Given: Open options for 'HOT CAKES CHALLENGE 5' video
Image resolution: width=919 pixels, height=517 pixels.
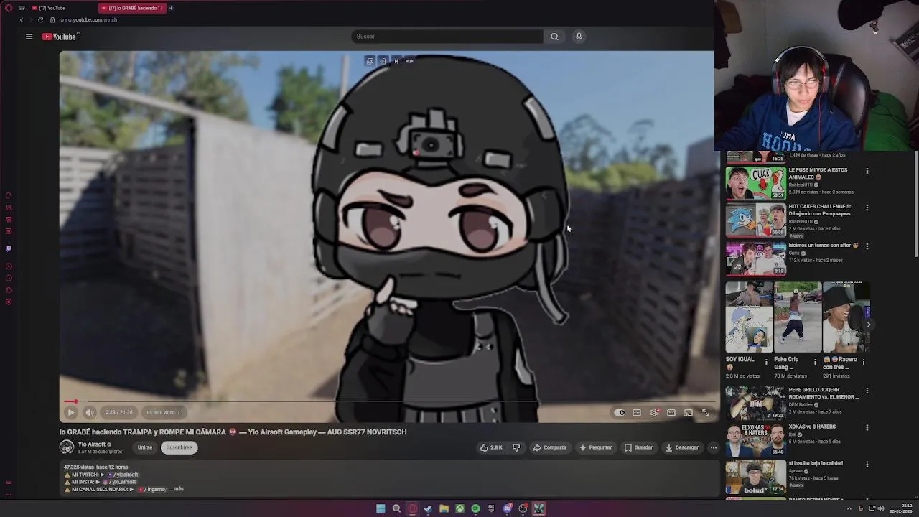Looking at the screenshot, I should pyautogui.click(x=867, y=208).
